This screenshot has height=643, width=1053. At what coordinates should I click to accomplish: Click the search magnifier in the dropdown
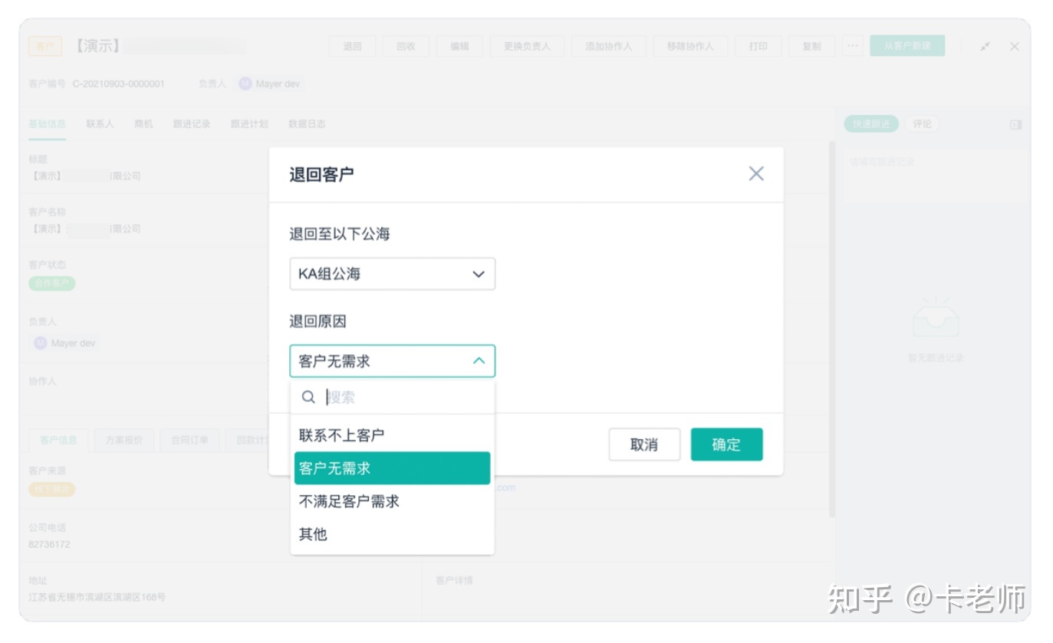tap(309, 397)
